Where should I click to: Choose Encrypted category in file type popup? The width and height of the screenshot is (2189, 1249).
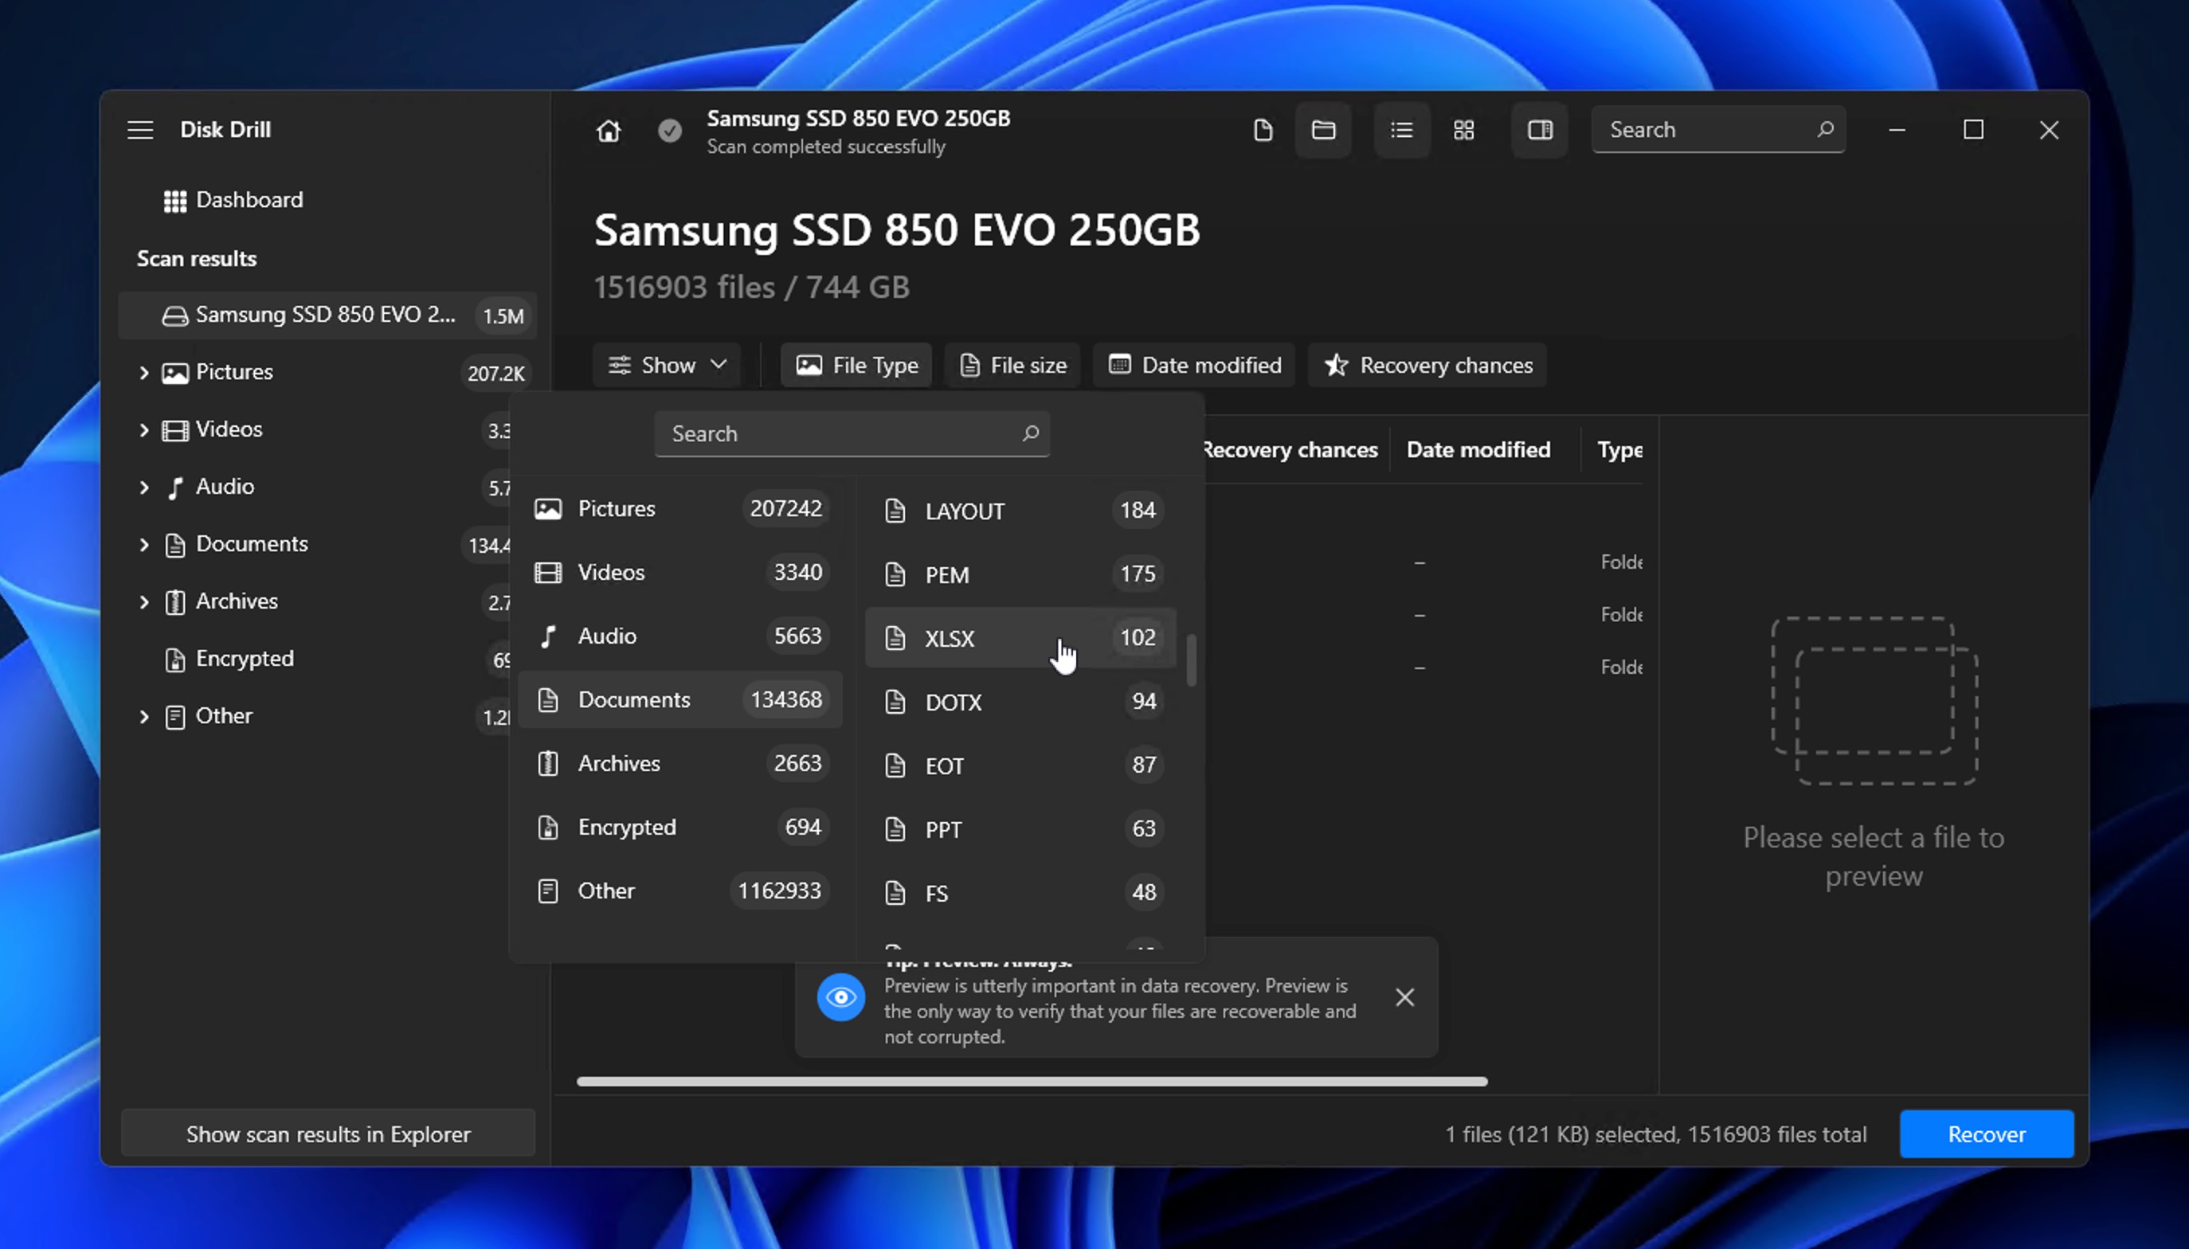point(680,827)
